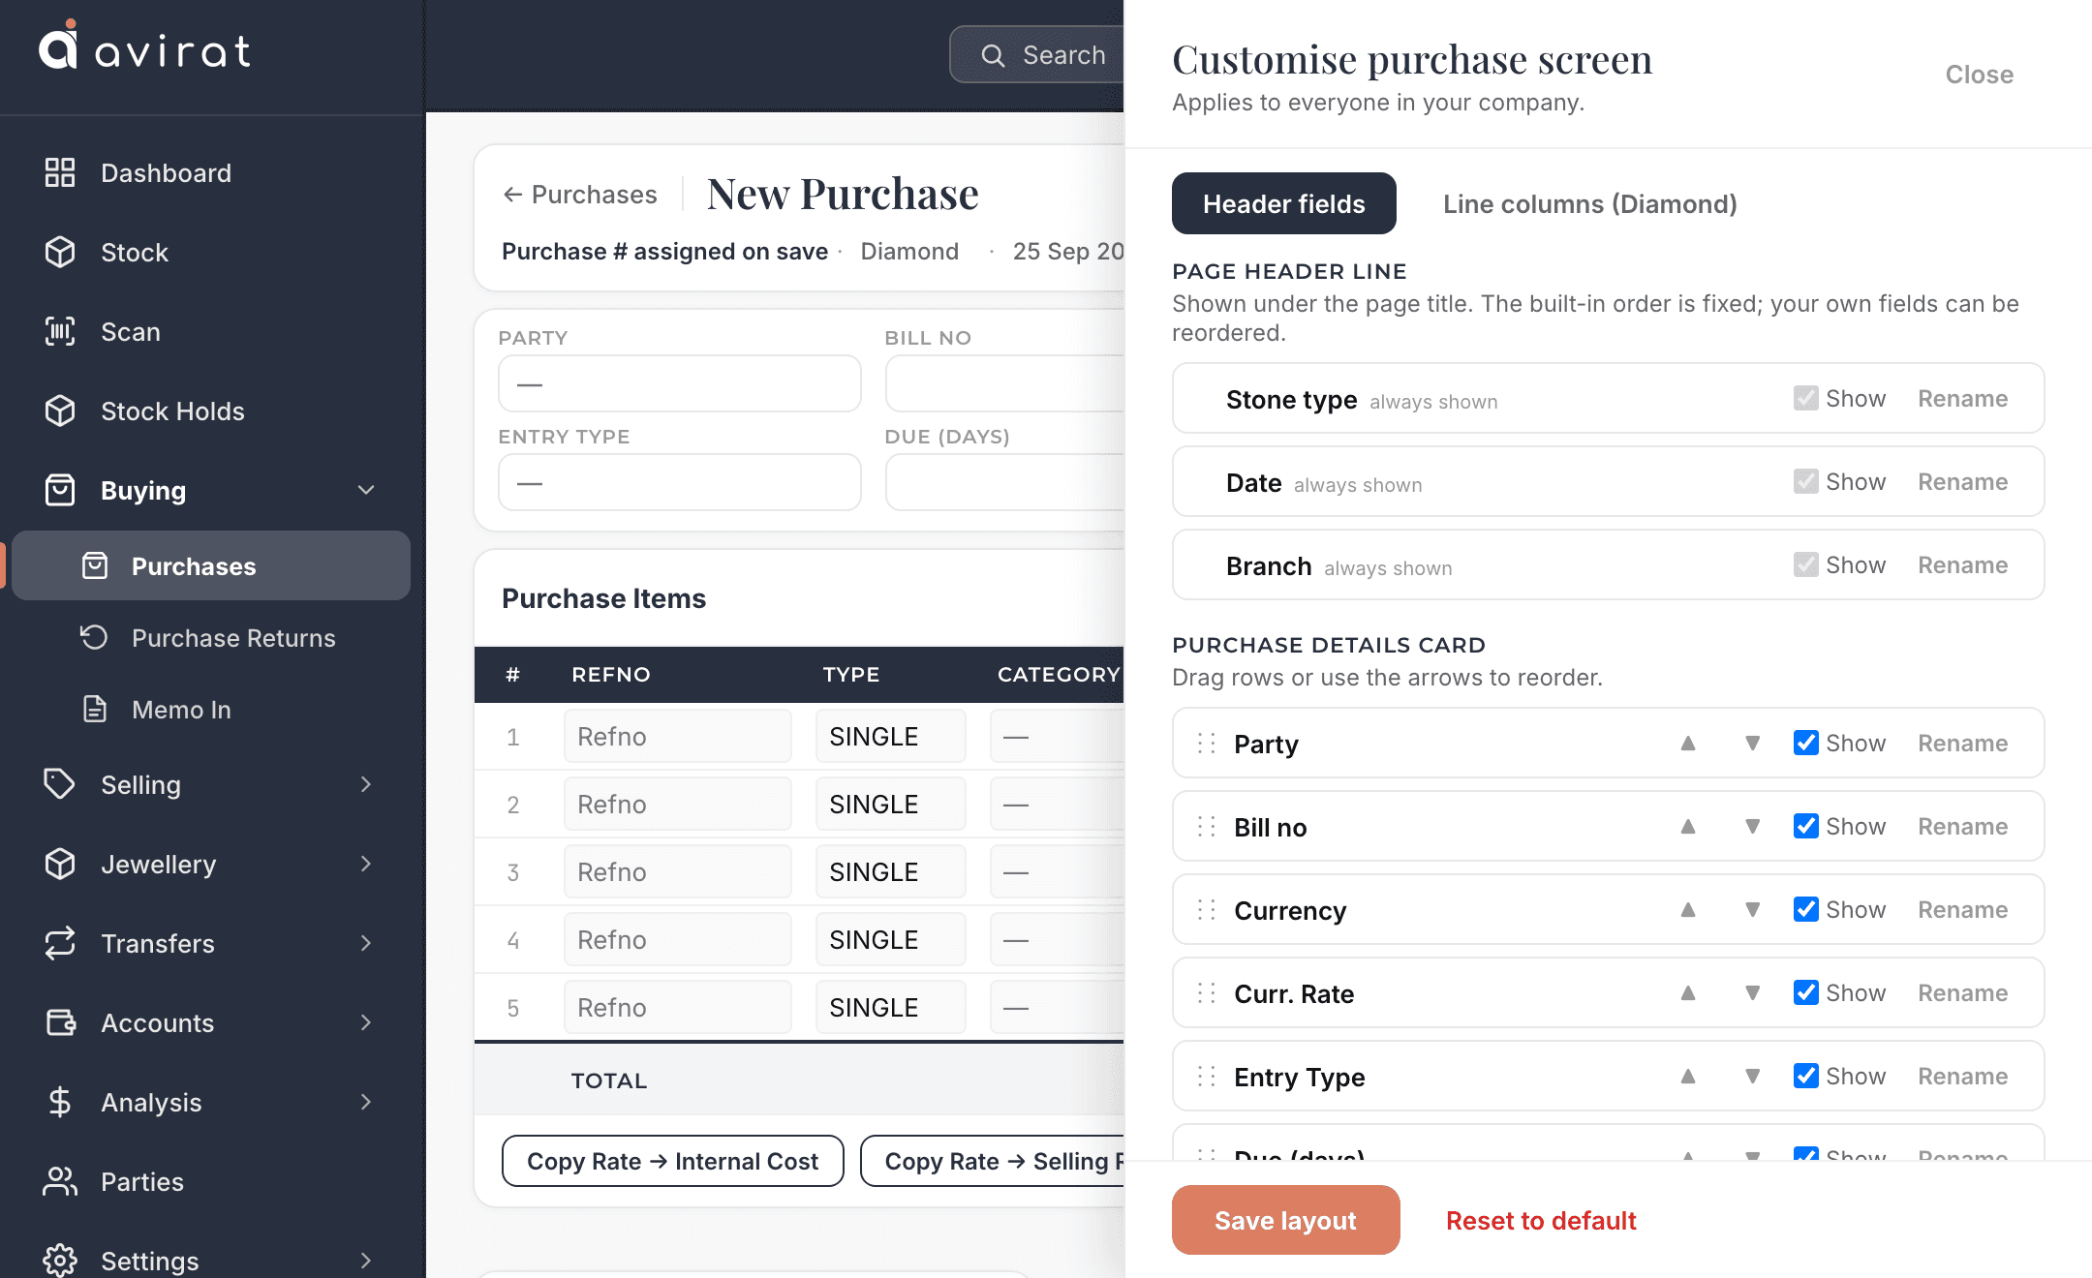Expand the Selling submenu chevron
Viewport: 2092px width, 1278px height.
[366, 785]
